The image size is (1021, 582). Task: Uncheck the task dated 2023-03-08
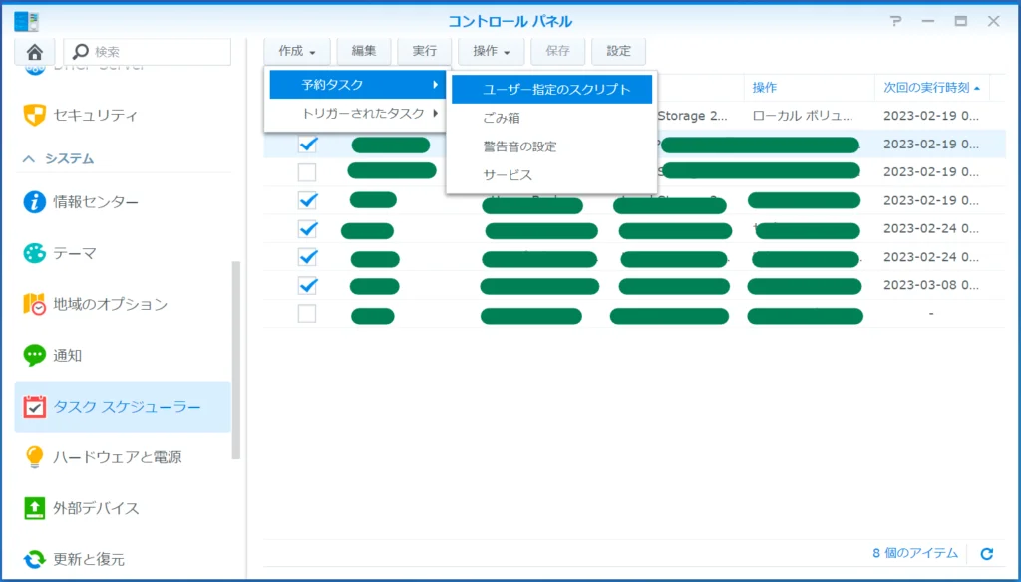pos(308,286)
